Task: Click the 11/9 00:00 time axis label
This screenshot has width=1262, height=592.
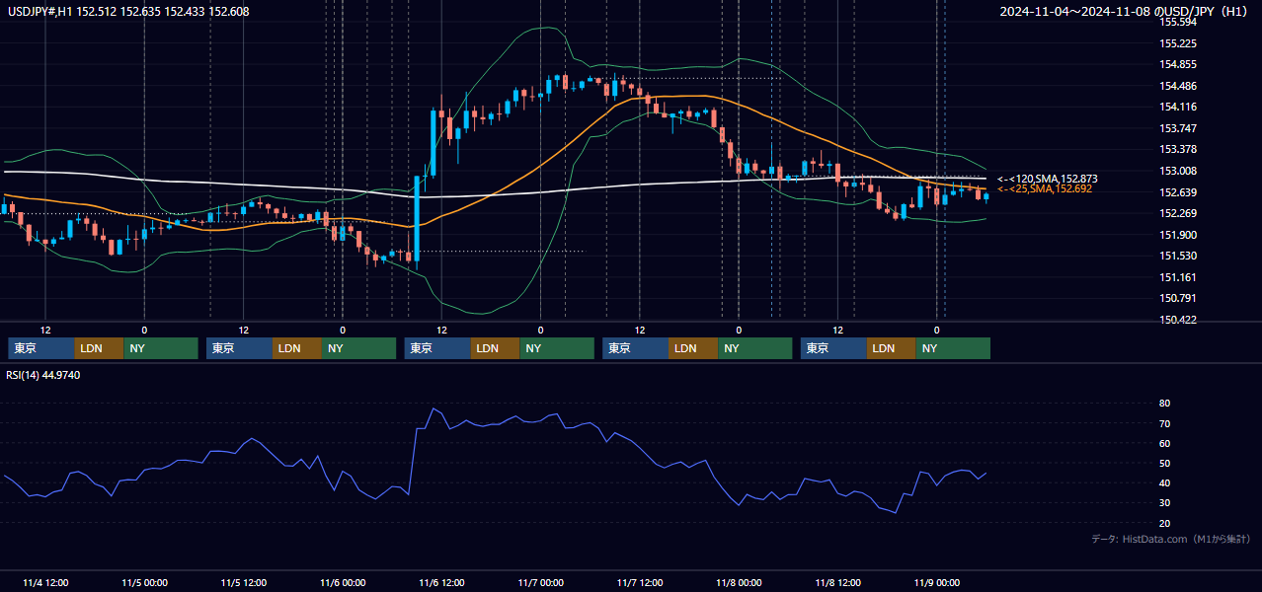Action: click(936, 582)
